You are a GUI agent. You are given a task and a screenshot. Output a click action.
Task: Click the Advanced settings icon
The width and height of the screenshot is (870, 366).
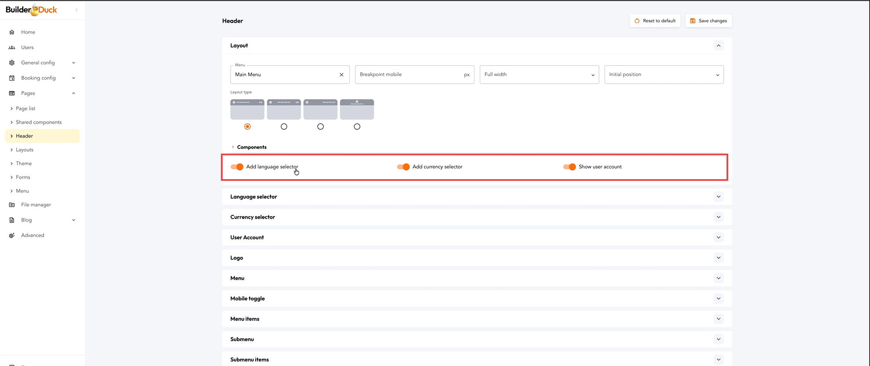(x=12, y=236)
